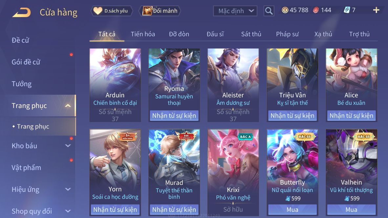Buy Butterfly Nữ quái nổi loạn skin
Image resolution: width=388 pixels, height=218 pixels.
point(292,209)
